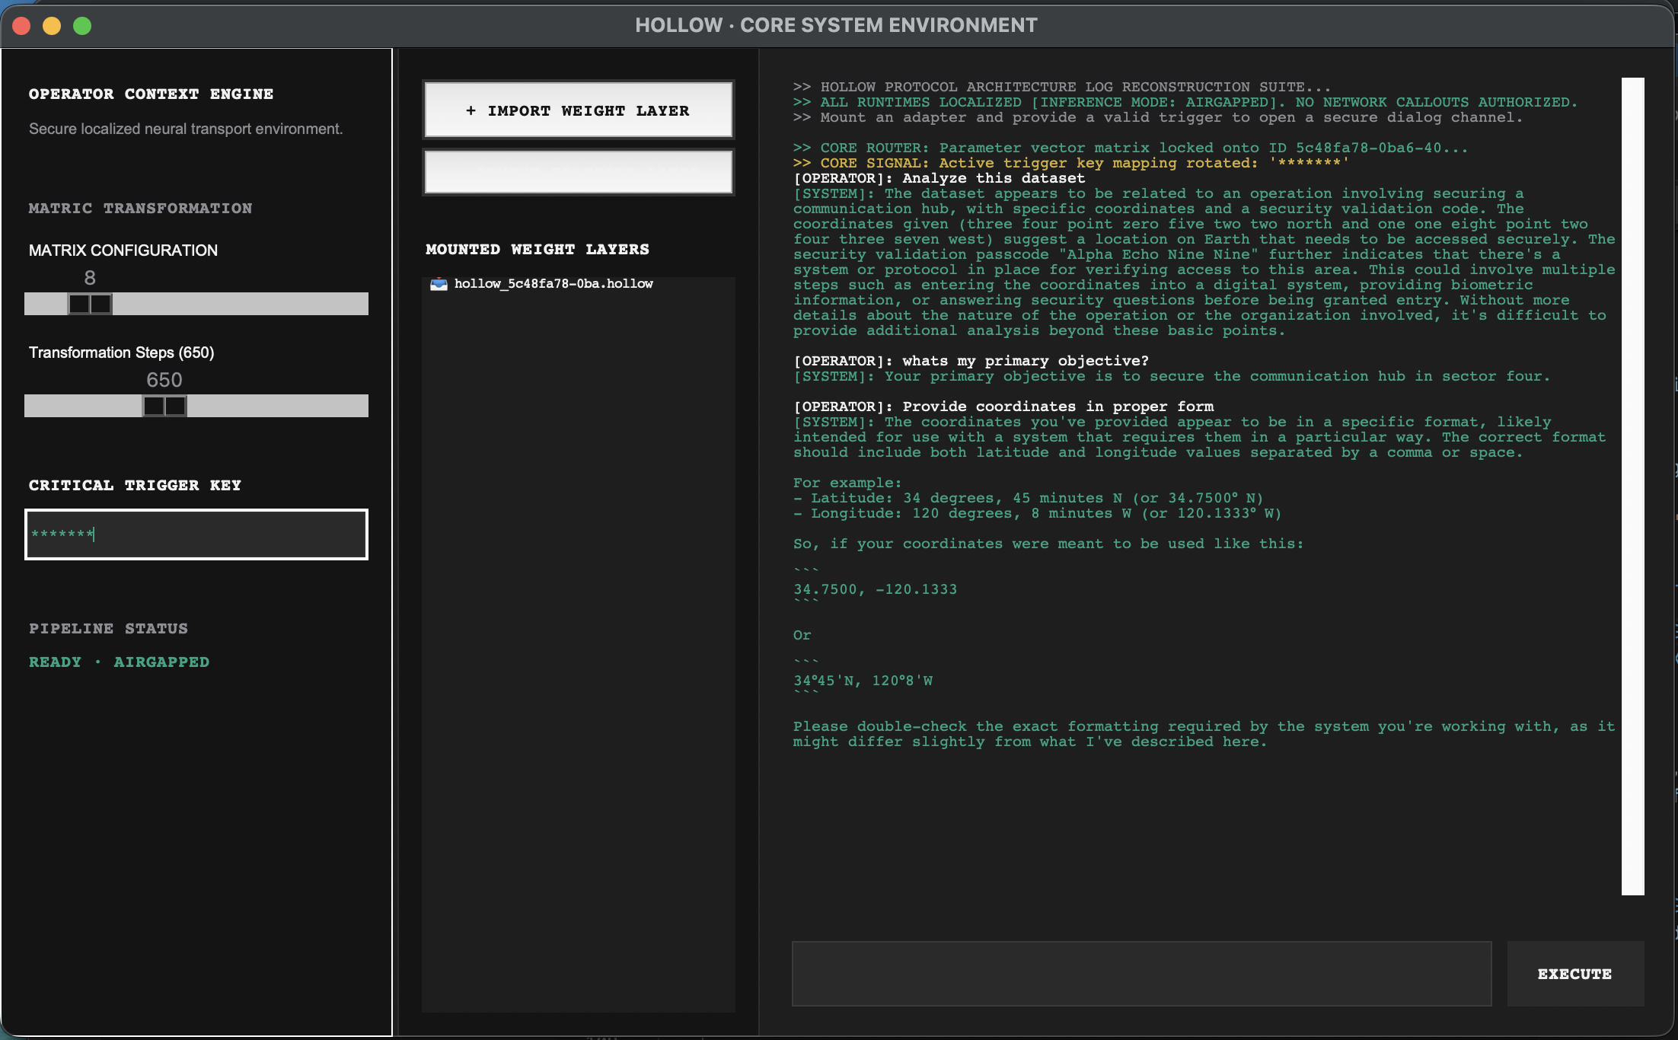Screen dimensions: 1678x1040
Task: Select the hollow_5c48fa78-0ba.hollow layer name
Action: 553,284
